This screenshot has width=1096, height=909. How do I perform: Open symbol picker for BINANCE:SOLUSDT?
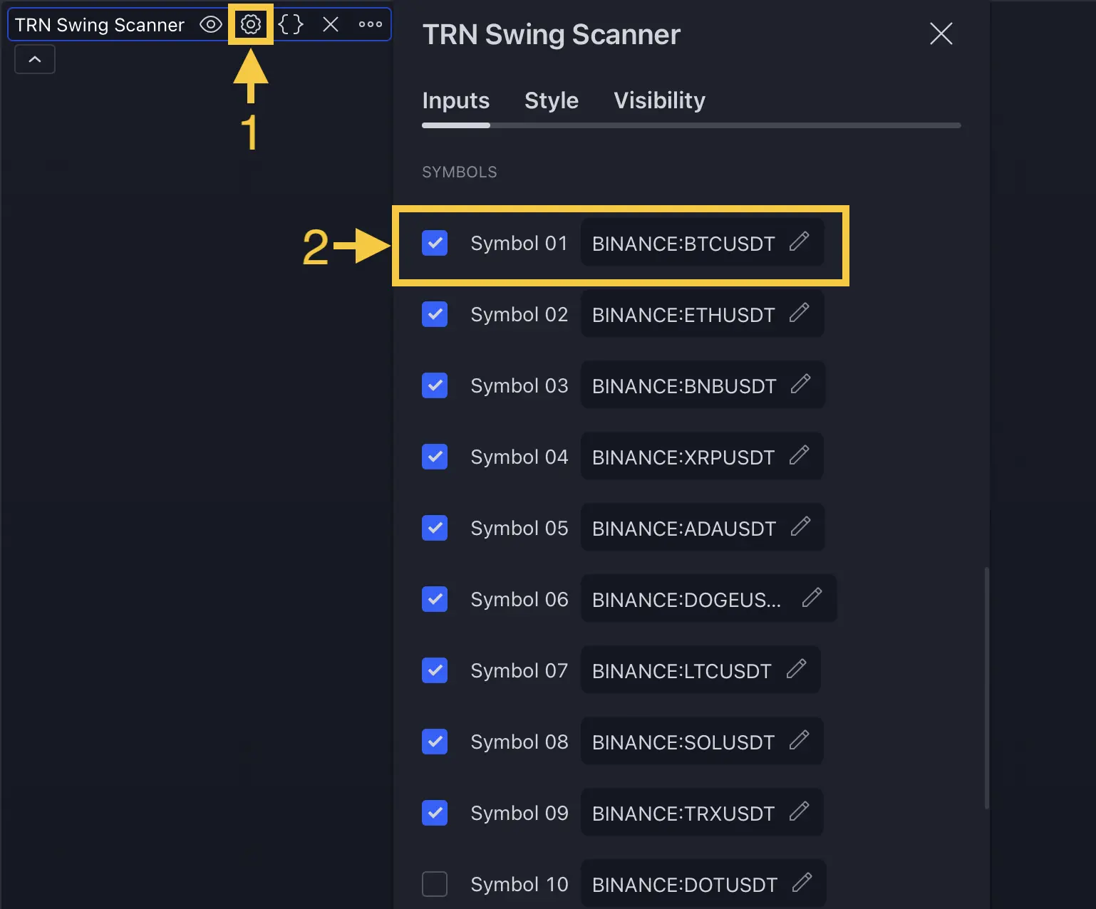(x=683, y=742)
